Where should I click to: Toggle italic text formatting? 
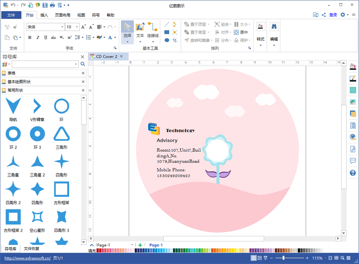38,37
